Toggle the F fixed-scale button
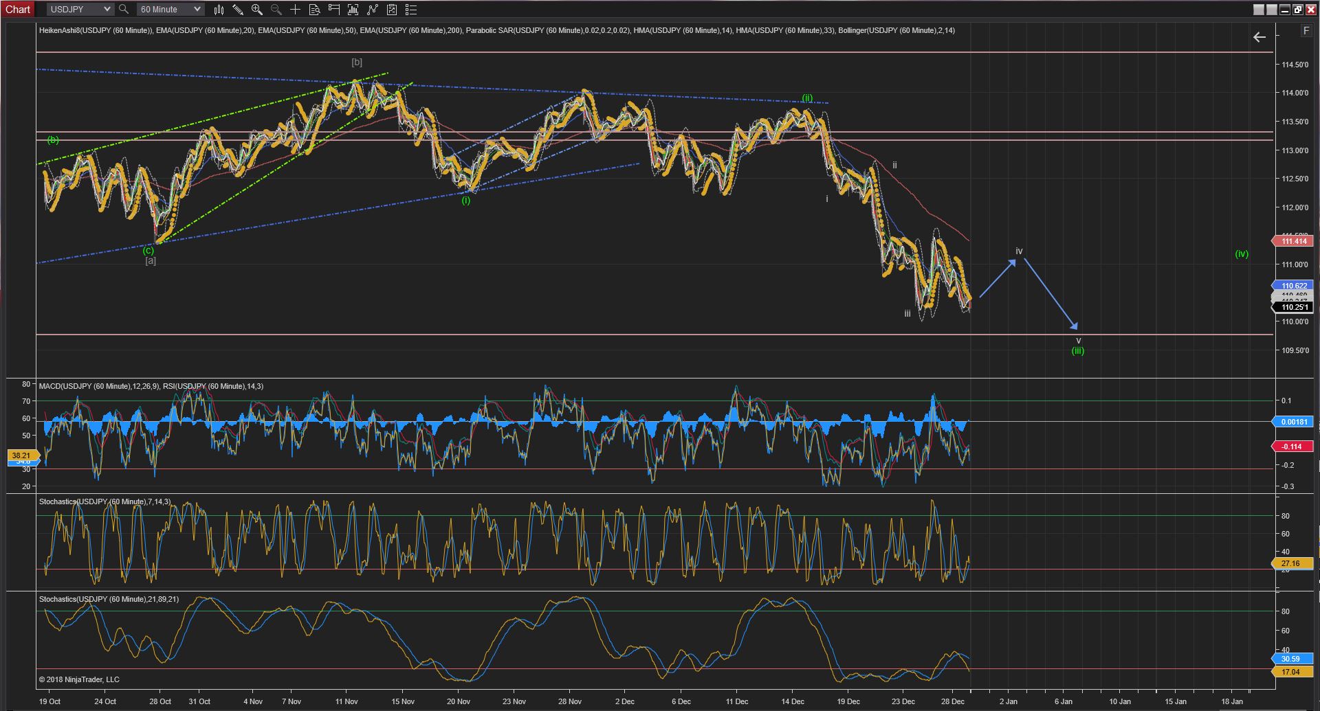Screen dimensions: 1320x711 (1306, 31)
